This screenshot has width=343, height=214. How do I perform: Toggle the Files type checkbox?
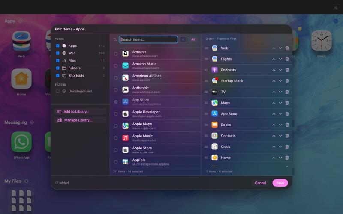tap(57, 60)
